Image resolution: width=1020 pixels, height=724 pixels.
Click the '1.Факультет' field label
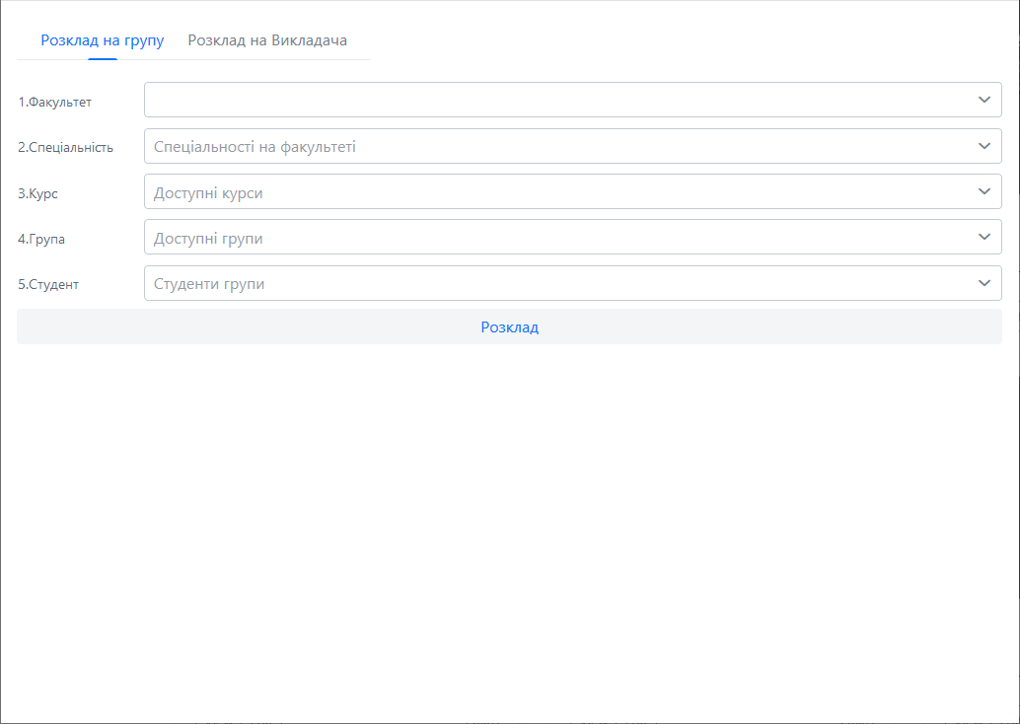(54, 102)
